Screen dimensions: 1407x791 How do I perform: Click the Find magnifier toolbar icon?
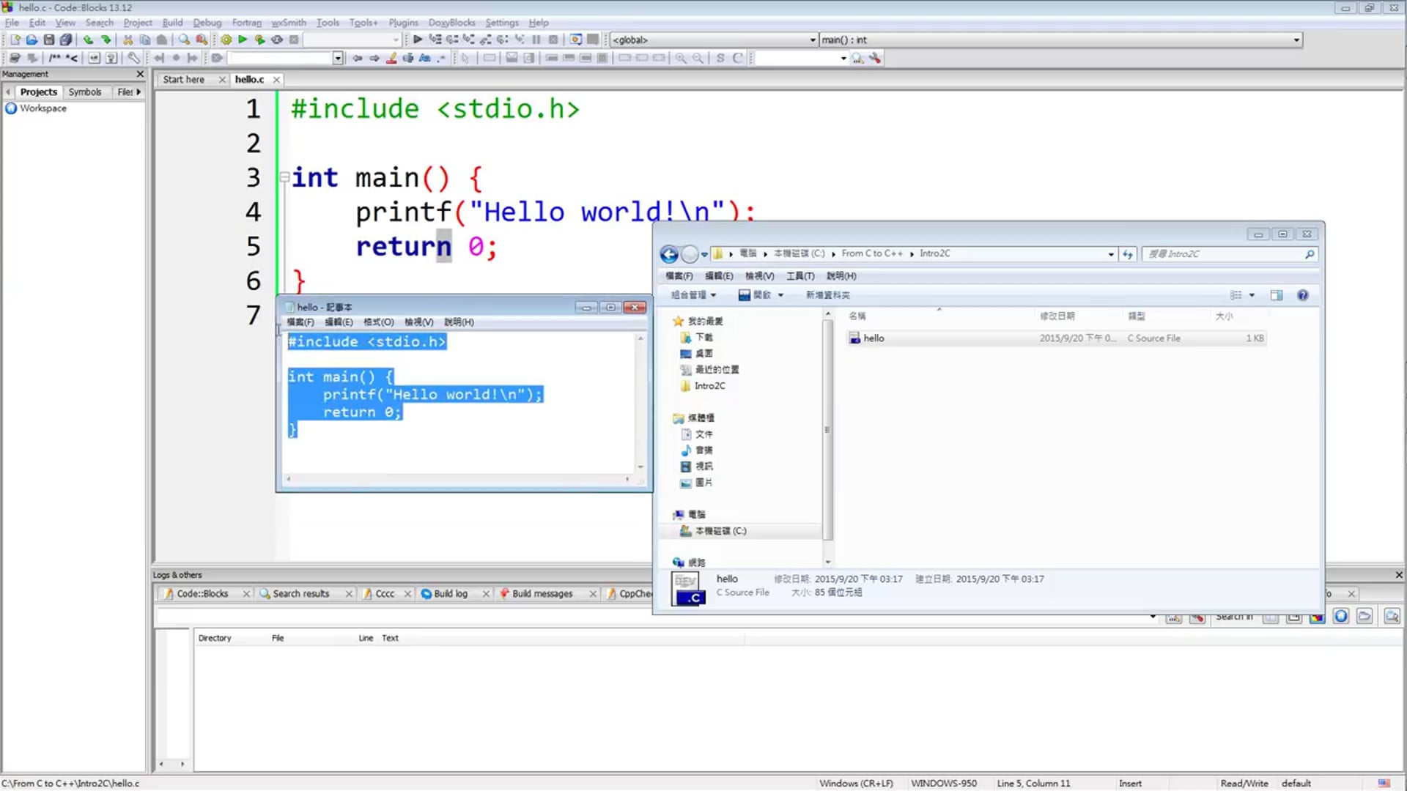tap(184, 40)
